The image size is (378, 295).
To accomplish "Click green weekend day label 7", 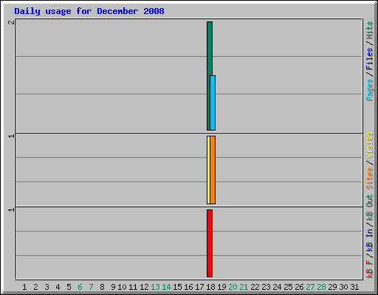I will [x=91, y=287].
